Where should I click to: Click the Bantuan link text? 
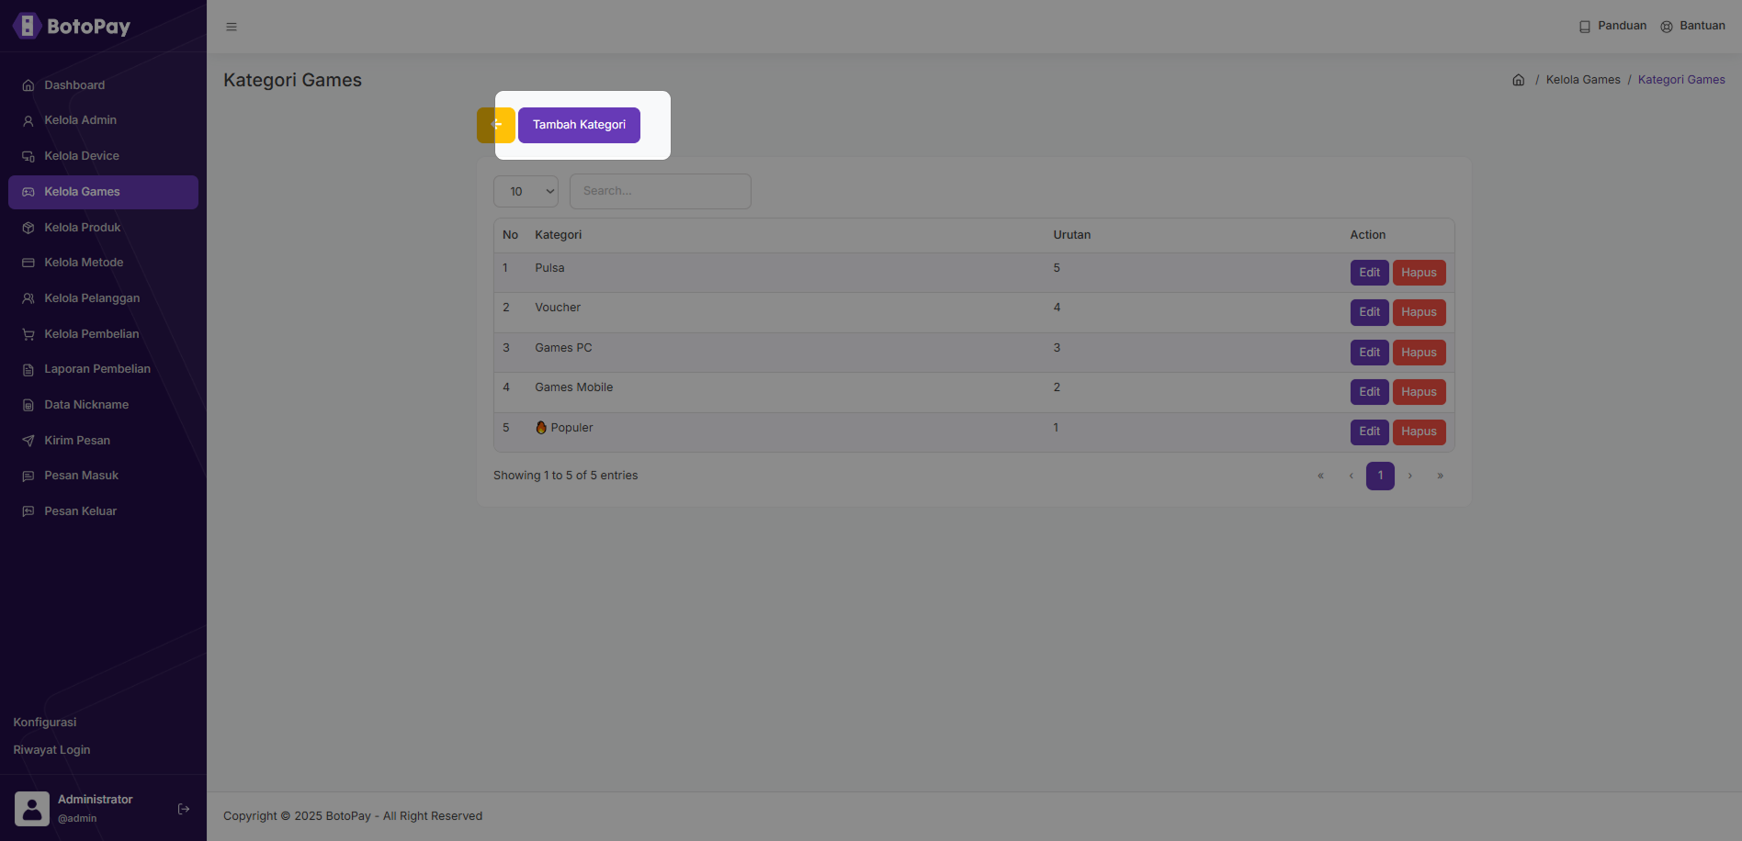pyautogui.click(x=1702, y=26)
